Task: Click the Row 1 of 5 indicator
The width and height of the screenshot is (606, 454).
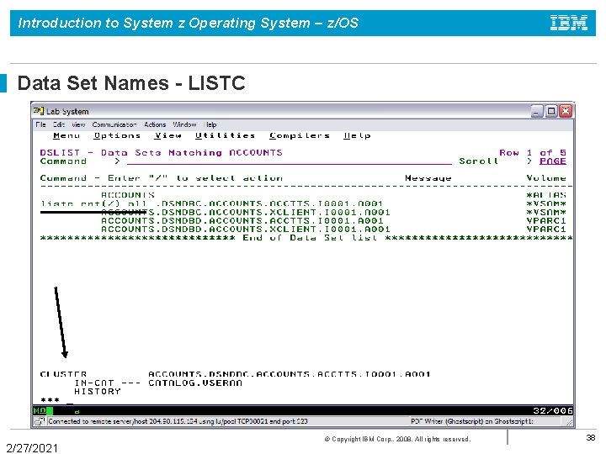Action: click(x=533, y=152)
